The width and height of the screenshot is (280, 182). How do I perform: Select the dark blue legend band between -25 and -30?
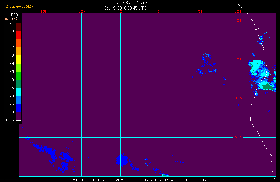pos(18,108)
